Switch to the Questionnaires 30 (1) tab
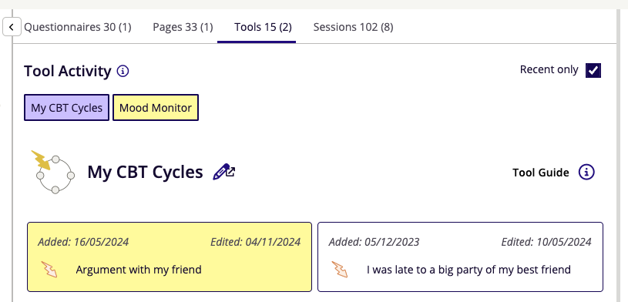628x302 pixels. [x=78, y=27]
